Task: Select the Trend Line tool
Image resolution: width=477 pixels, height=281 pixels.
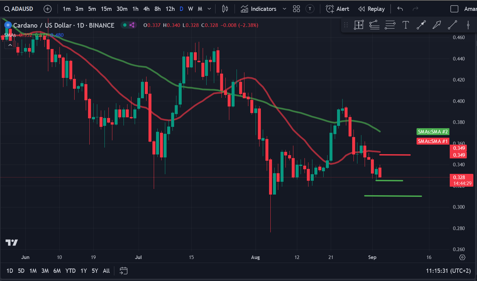Action: 452,25
